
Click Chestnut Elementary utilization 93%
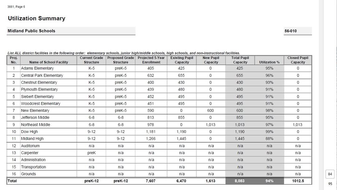(x=269, y=82)
